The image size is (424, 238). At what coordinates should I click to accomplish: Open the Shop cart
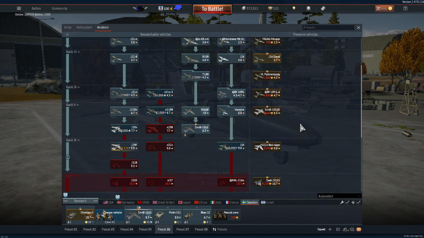tap(384, 9)
